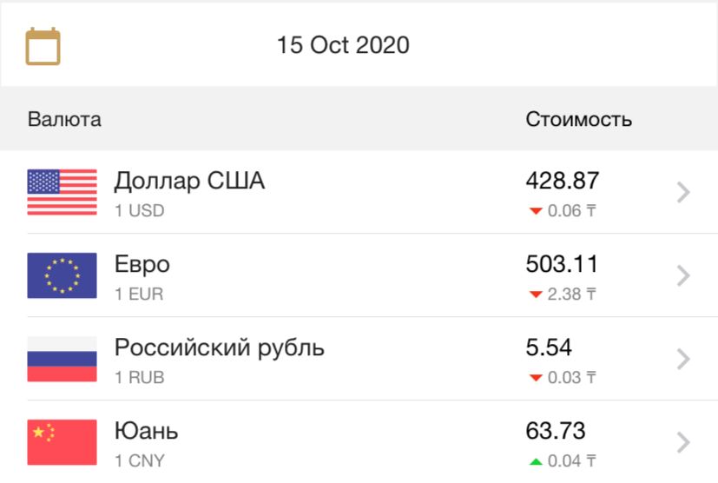718x483 pixels.
Task: Open the Доллар США currency entry
Action: [359, 192]
